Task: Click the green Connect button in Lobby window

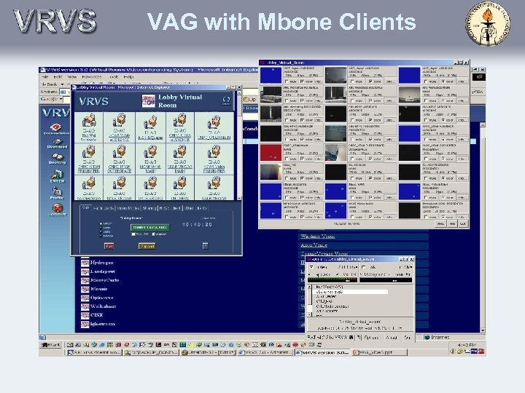Action: 149,227
